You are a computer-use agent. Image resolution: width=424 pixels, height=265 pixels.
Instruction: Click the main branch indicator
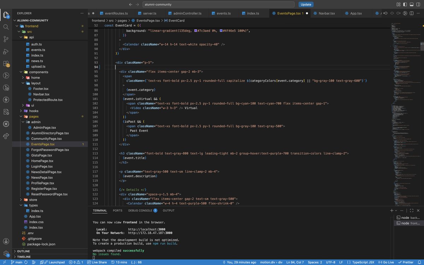(17, 262)
